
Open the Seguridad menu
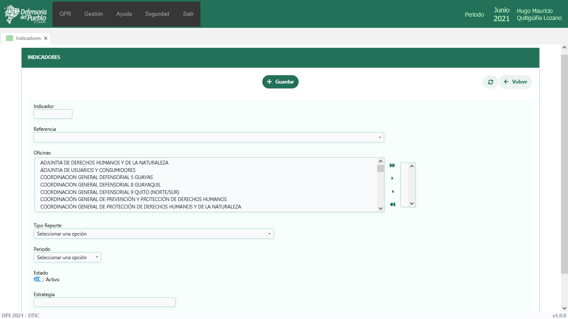[x=157, y=14]
